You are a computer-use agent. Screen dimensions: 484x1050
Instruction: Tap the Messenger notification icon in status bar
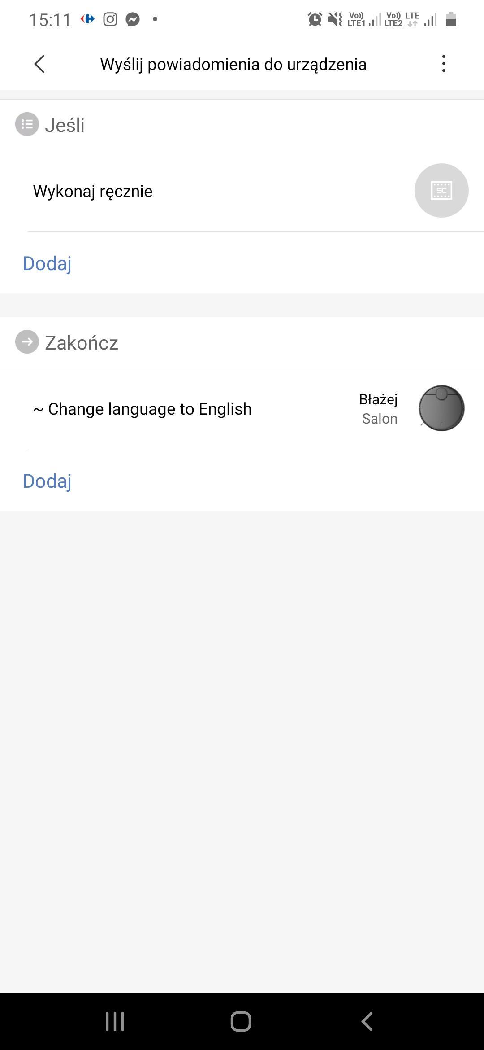(133, 19)
